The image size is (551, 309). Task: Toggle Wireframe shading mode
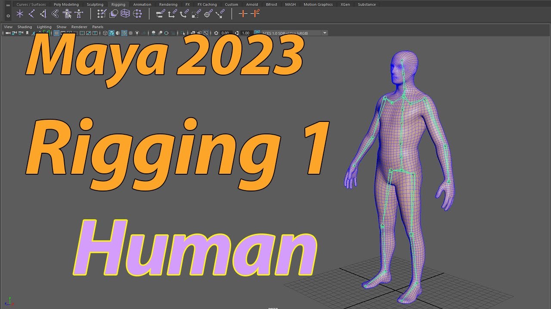[x=105, y=33]
